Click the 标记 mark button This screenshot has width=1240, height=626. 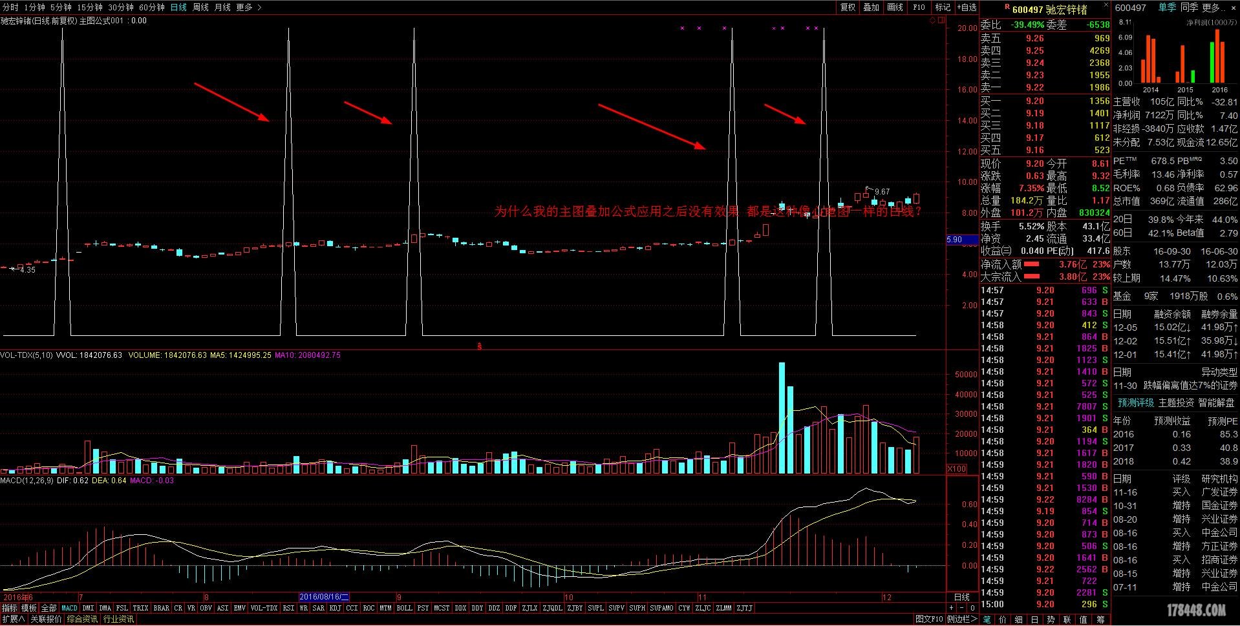(943, 7)
